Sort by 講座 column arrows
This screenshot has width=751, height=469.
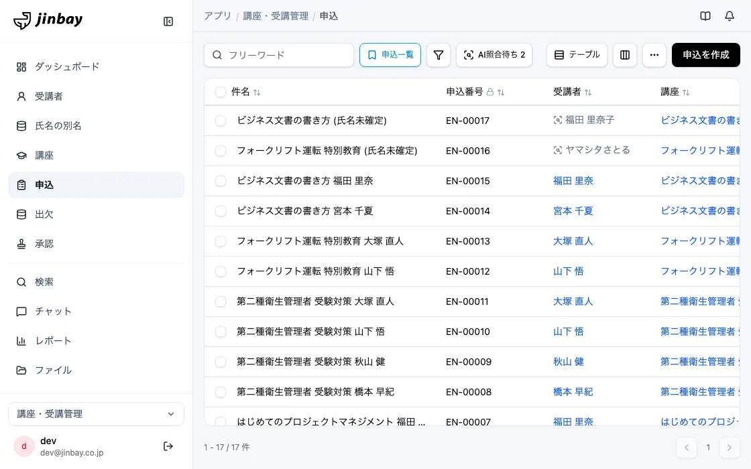click(686, 92)
